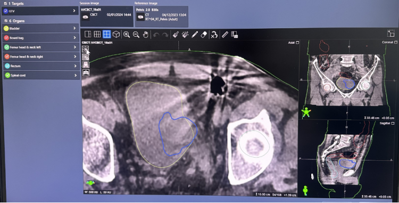Toggle the GTV target checkbox
The image size is (399, 203).
(x=6, y=11)
